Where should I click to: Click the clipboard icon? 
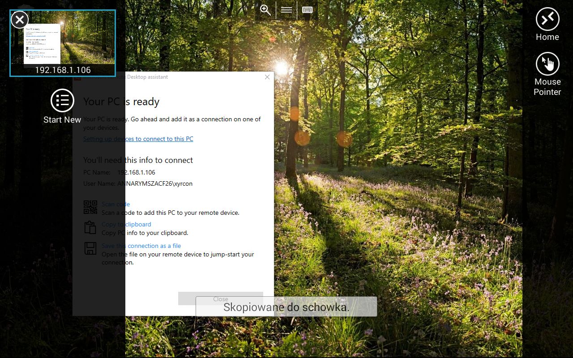pyautogui.click(x=90, y=227)
